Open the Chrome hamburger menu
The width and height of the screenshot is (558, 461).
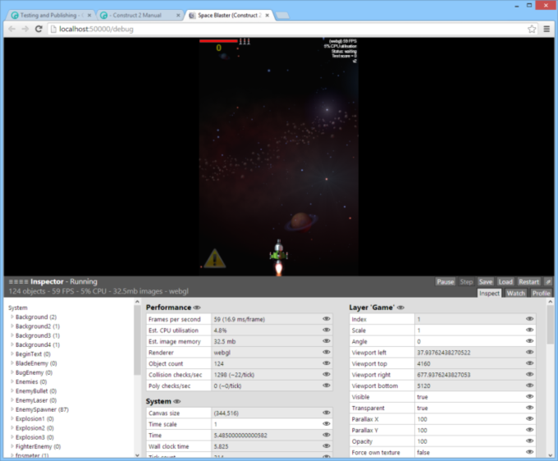click(547, 29)
